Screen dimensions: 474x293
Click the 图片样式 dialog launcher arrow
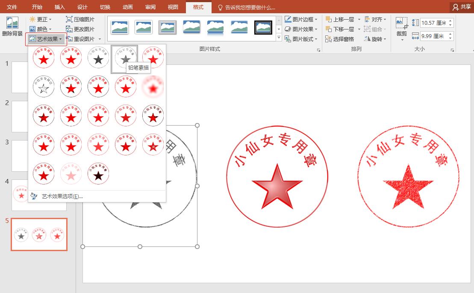[318, 50]
